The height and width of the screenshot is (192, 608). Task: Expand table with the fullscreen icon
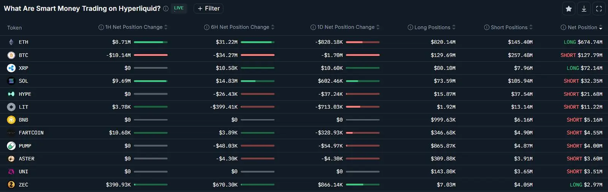pos(599,8)
